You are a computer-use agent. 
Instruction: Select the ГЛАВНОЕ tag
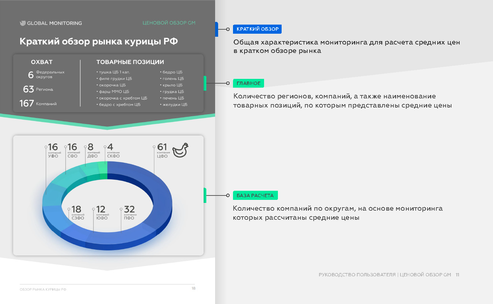point(249,83)
